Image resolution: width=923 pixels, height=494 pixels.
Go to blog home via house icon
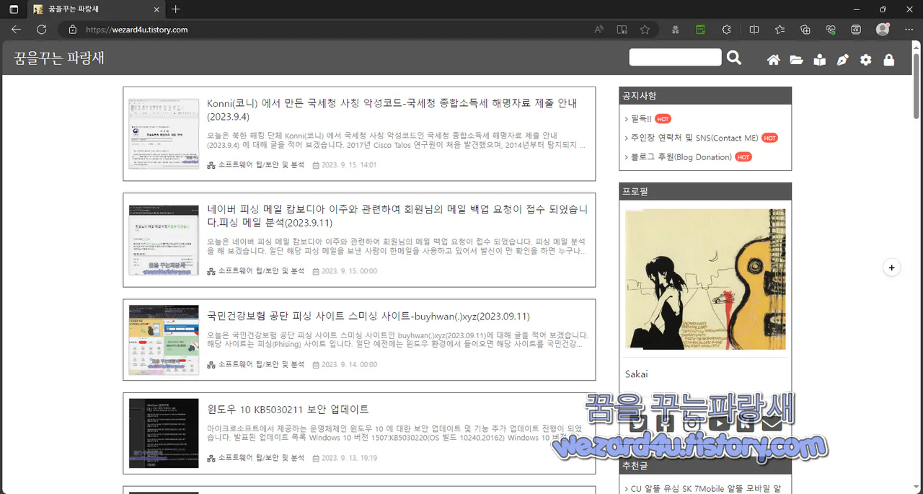(773, 60)
